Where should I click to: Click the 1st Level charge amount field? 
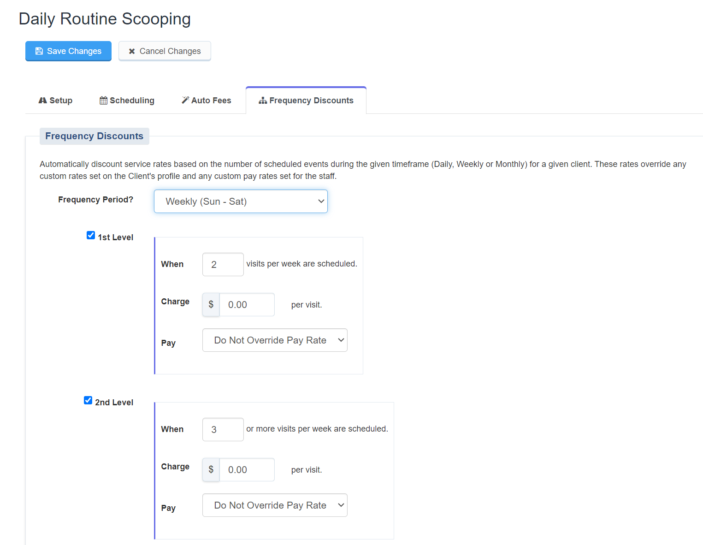coord(247,305)
